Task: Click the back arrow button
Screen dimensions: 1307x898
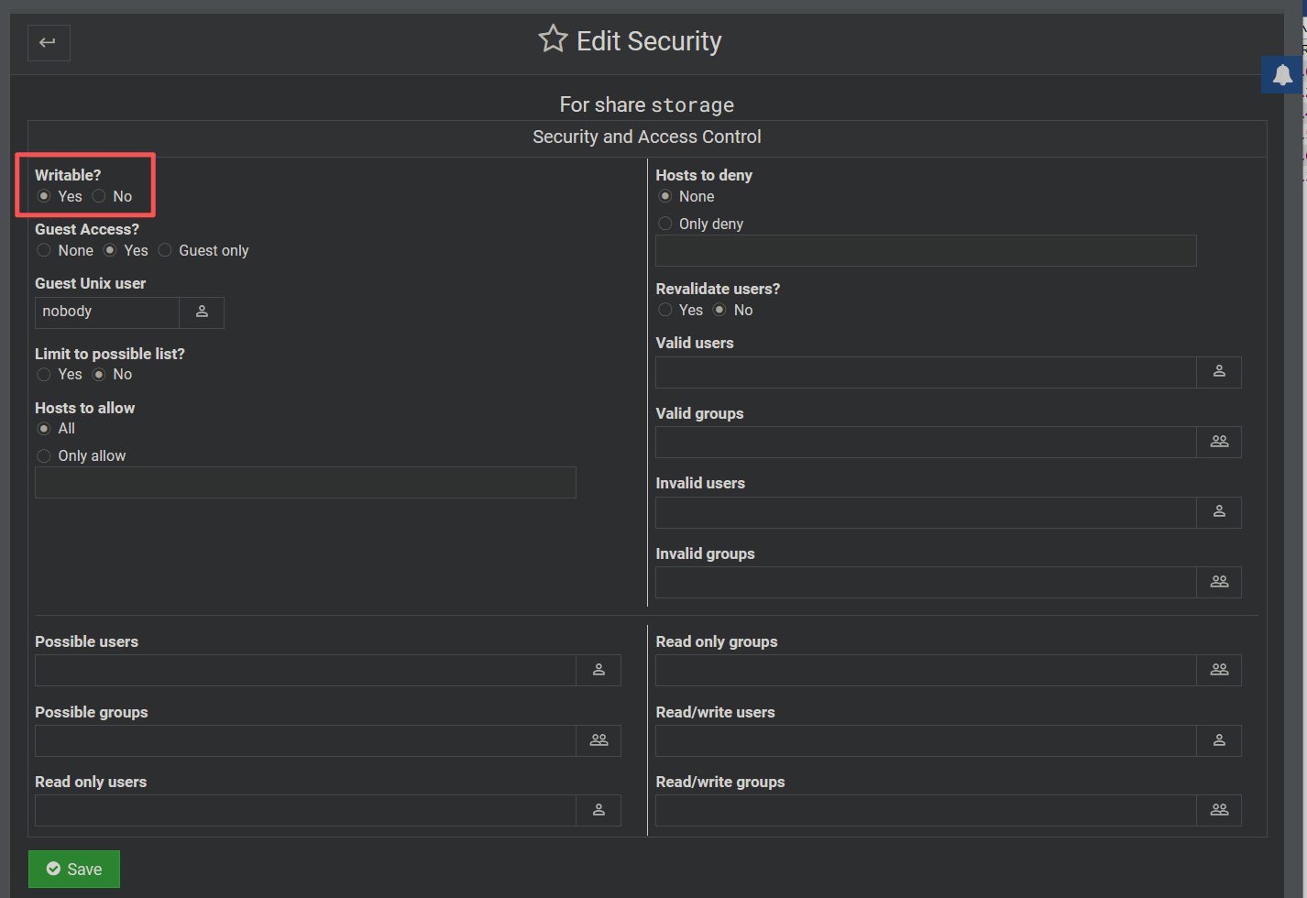Action: (49, 42)
